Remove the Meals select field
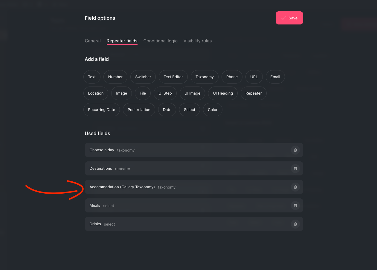The image size is (377, 270). pos(295,206)
